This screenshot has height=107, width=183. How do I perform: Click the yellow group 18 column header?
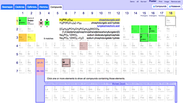pyautogui.click(x=170, y=13)
